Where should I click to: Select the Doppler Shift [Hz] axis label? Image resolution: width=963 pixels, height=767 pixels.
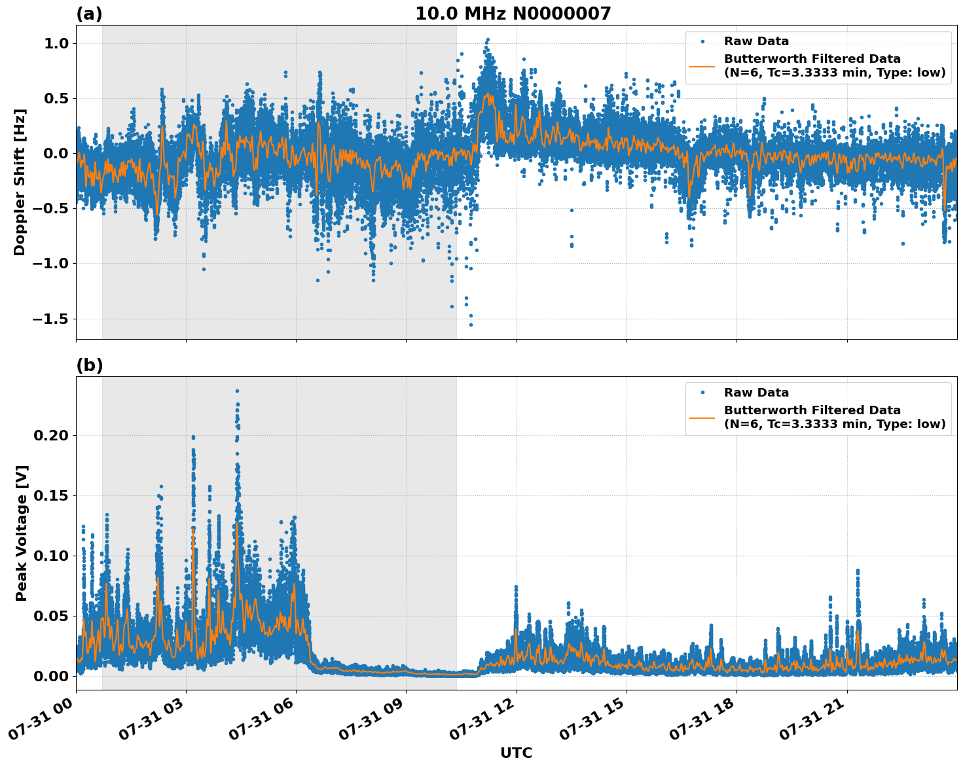coord(20,182)
